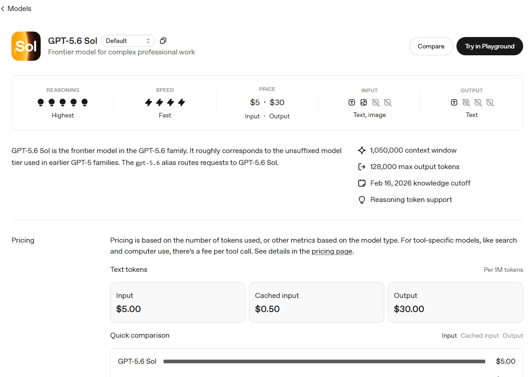Click the knowledge cutoff calendar icon
This screenshot has height=377, width=530.
(x=362, y=183)
